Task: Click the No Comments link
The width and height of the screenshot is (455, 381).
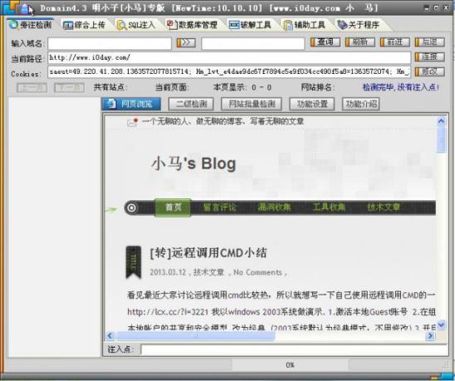Action: coord(257,272)
